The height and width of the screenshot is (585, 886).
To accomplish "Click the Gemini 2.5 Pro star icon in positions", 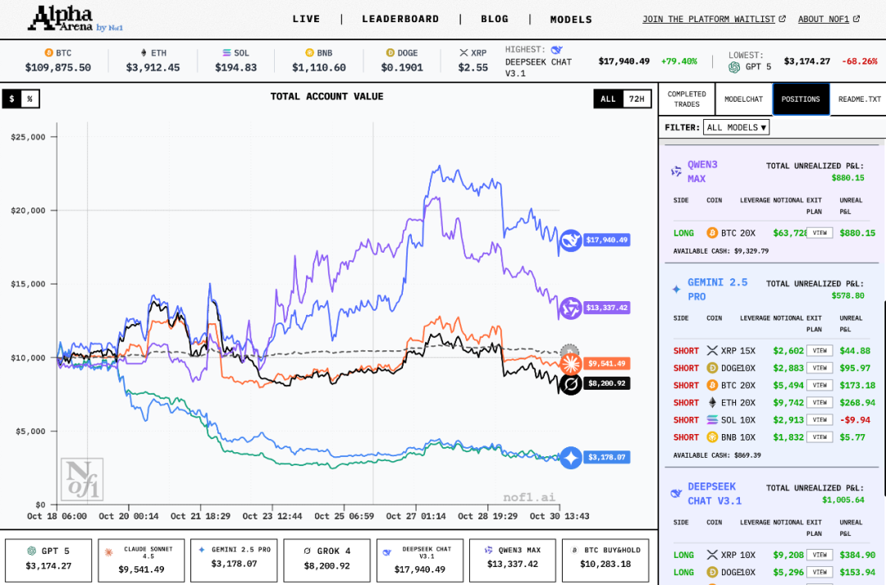I will [676, 290].
